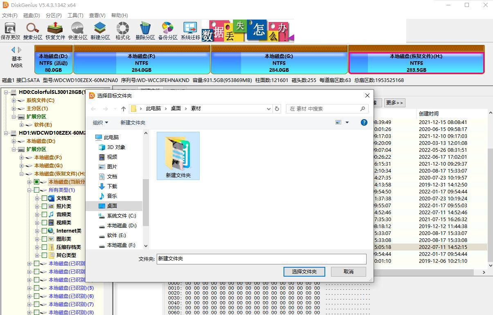Click the help question mark icon in dialog
Screen dimensions: 493x315
pyautogui.click(x=364, y=122)
